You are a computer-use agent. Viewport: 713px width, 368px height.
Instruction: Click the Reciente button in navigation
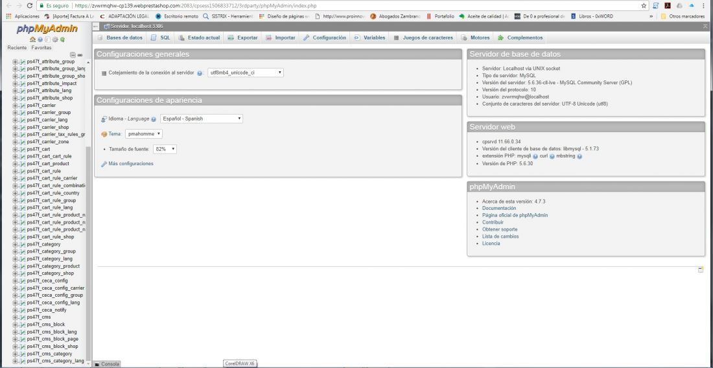pos(17,48)
